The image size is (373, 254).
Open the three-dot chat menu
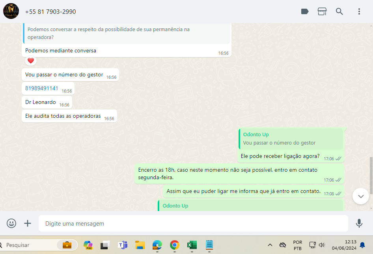point(359,11)
